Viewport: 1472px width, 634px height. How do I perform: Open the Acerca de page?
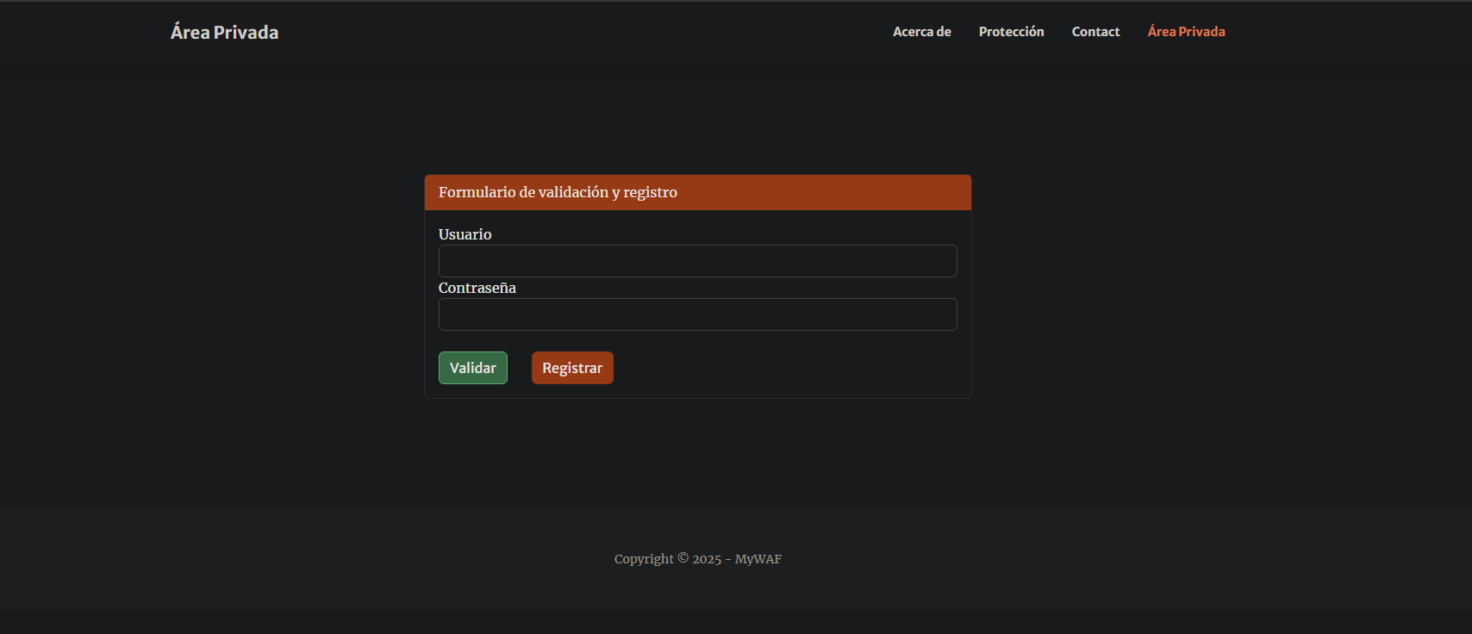(x=921, y=32)
